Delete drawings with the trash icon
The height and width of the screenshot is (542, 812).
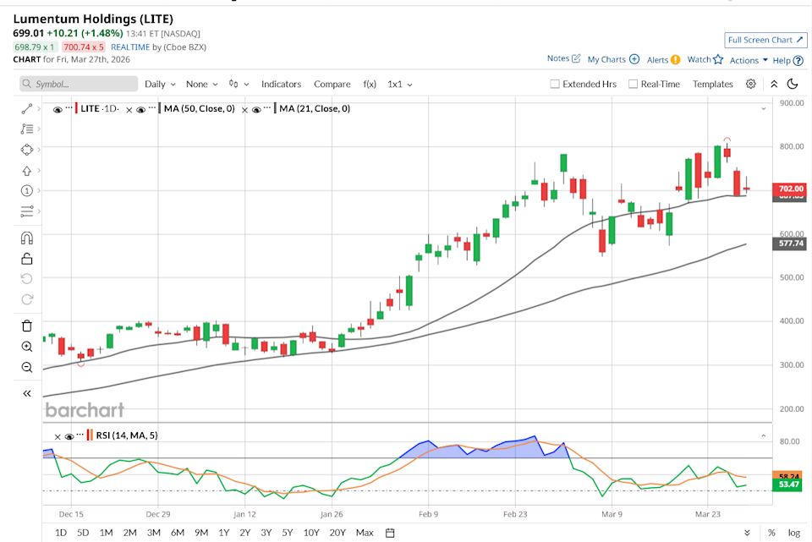(27, 326)
